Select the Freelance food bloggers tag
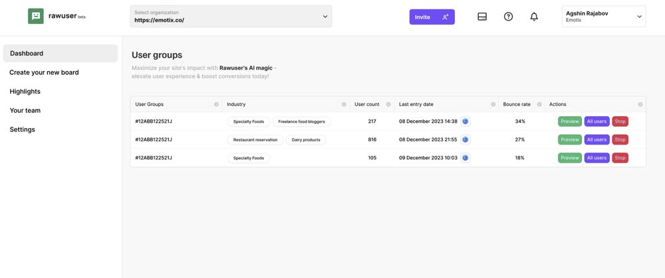Screen dimensions: 665x278 coord(302,122)
